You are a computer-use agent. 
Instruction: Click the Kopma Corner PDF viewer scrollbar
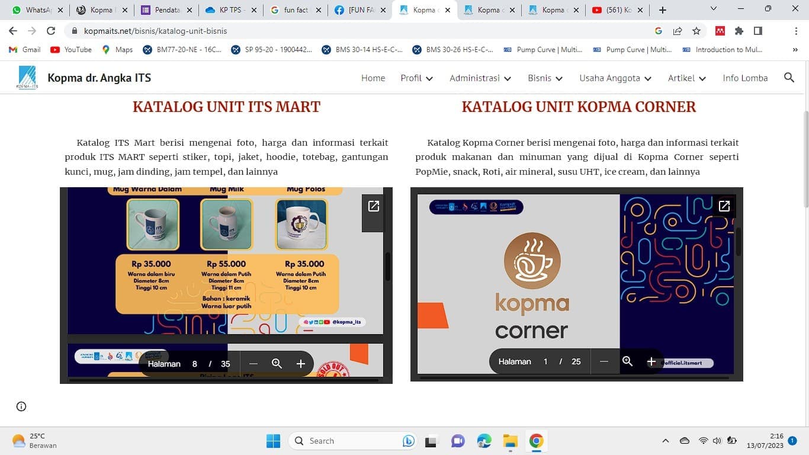click(739, 241)
